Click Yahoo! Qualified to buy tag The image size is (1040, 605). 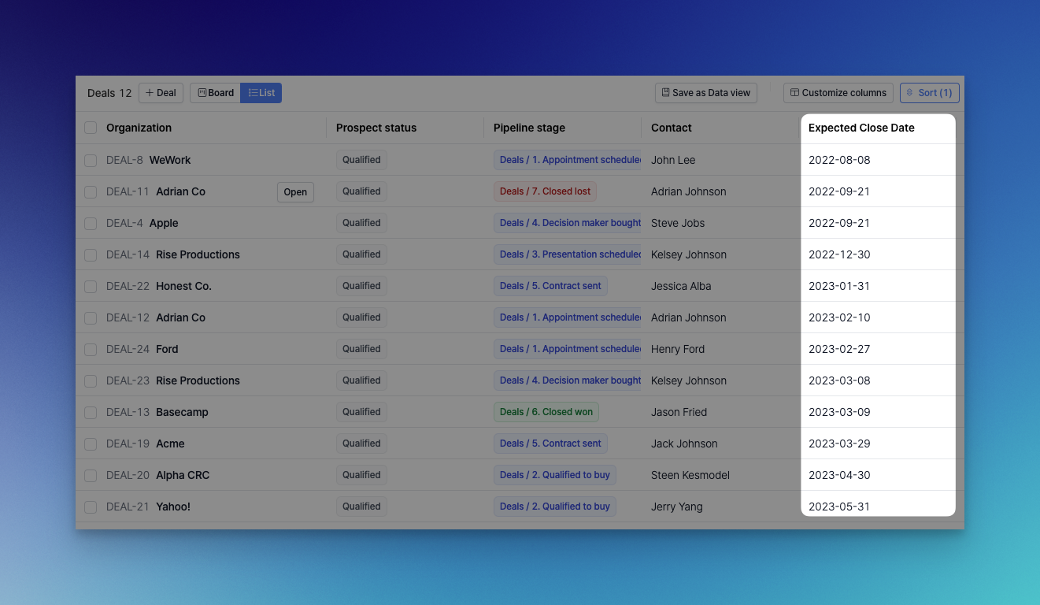pyautogui.click(x=555, y=507)
